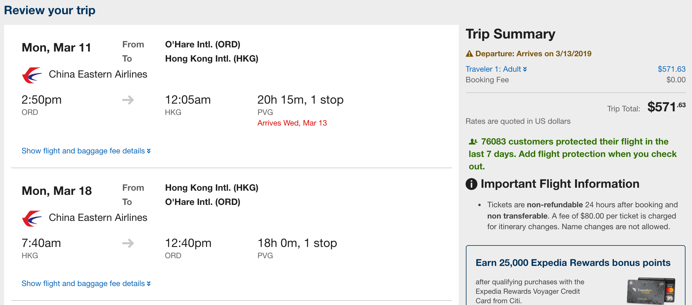692x305 pixels.
Task: Open Earn 25,000 Expedia Rewards bonus points offer
Action: [573, 263]
